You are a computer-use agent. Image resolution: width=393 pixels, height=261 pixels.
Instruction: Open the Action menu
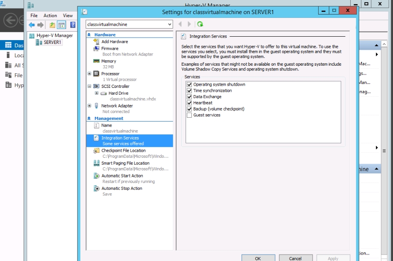click(50, 15)
